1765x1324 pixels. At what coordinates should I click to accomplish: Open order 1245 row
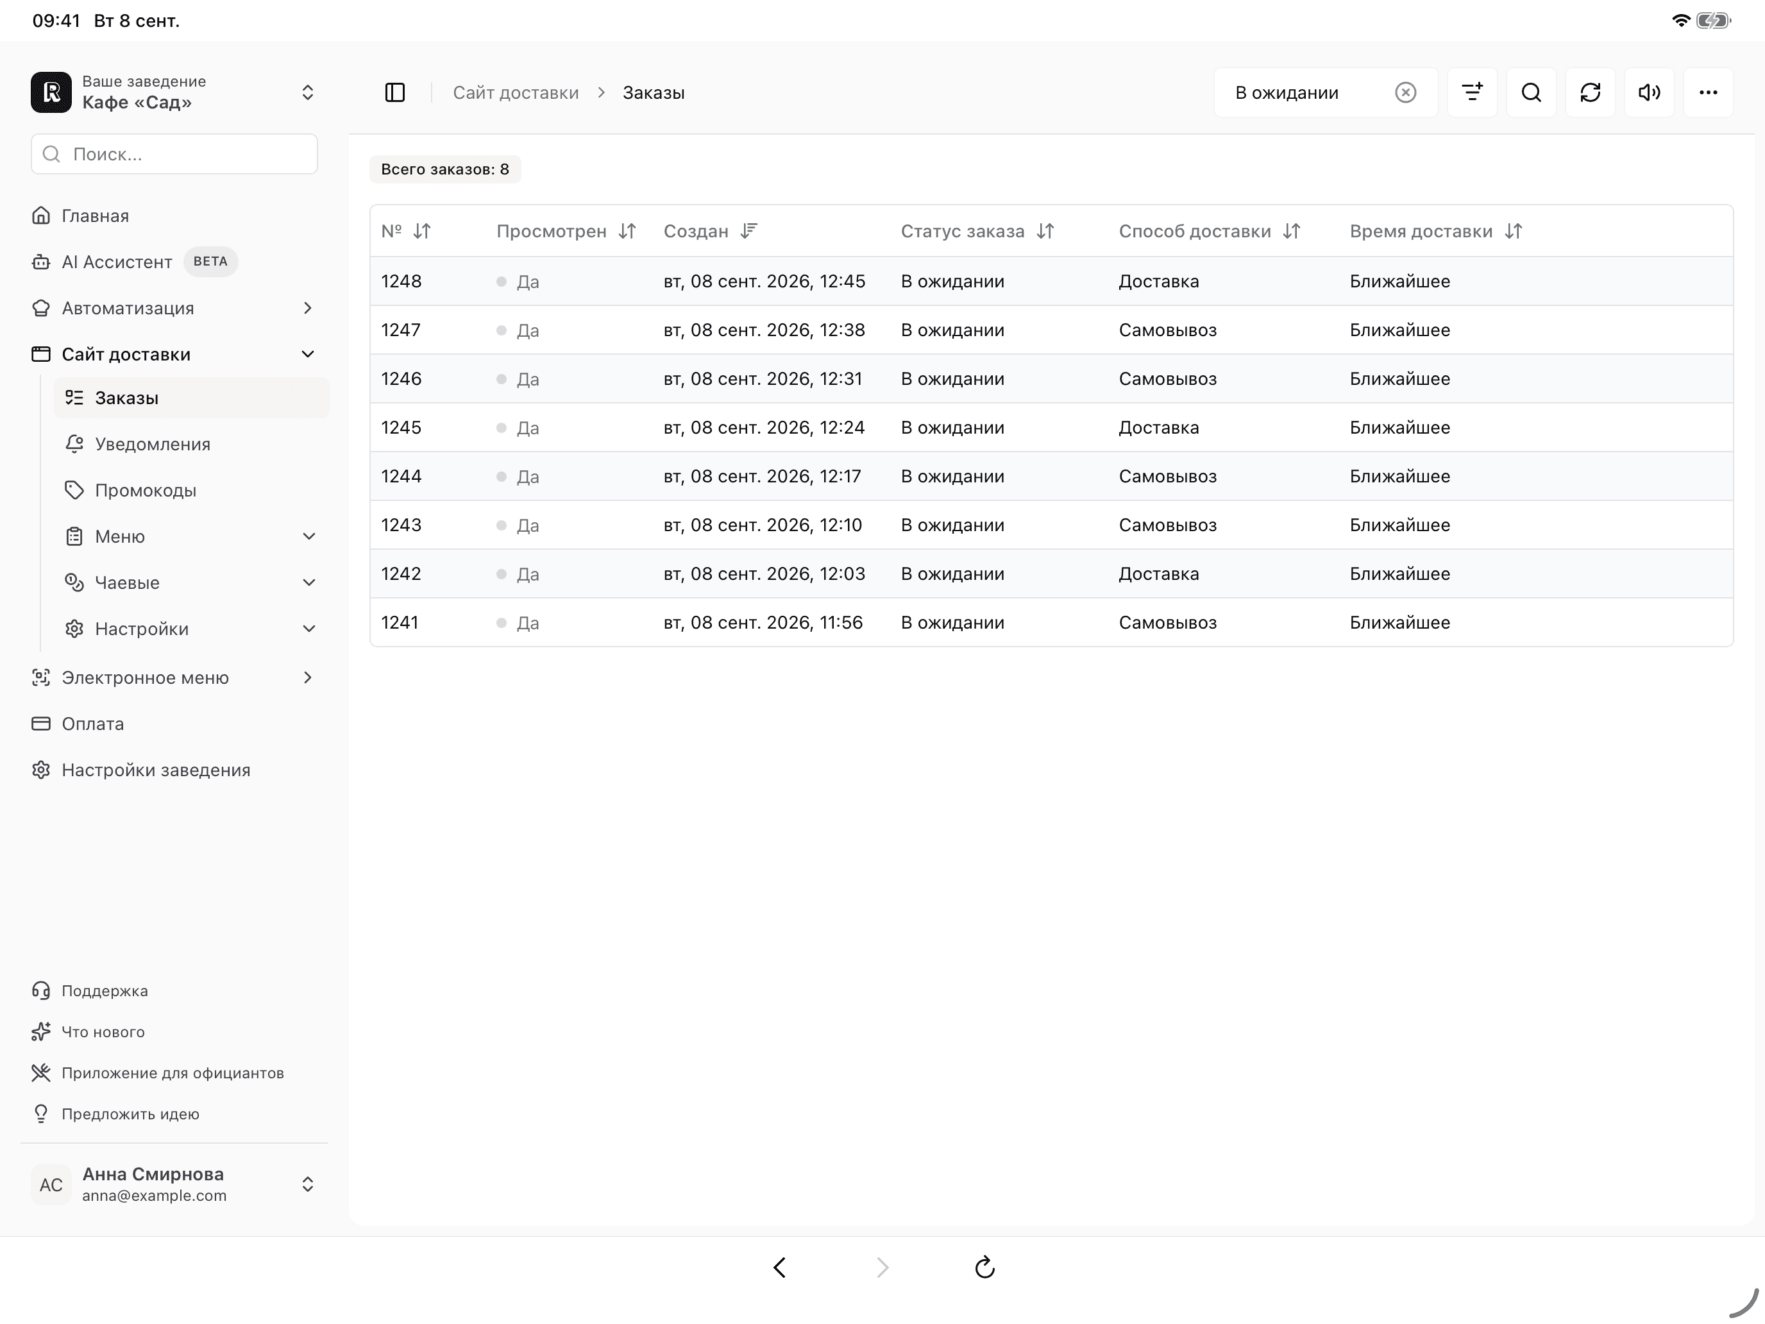(x=1051, y=427)
